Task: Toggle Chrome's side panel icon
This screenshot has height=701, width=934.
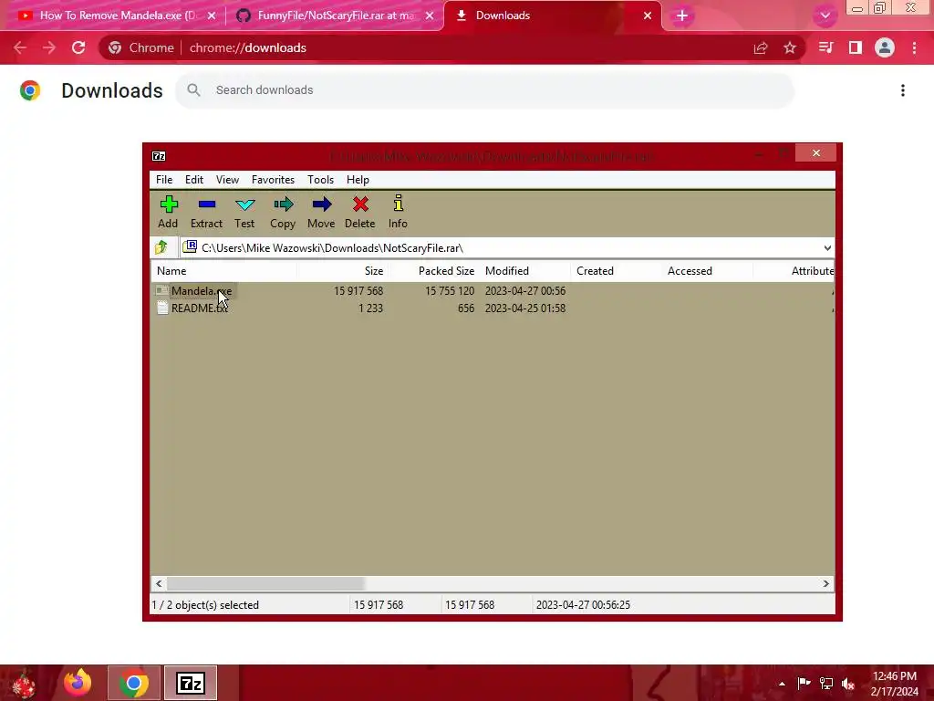Action: pyautogui.click(x=856, y=47)
